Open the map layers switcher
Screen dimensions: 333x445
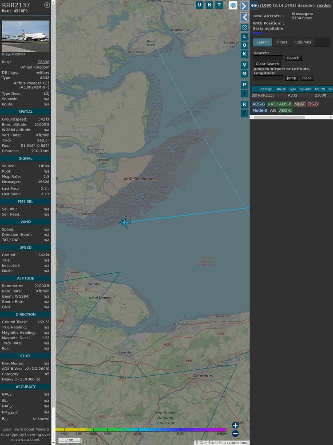(233, 5)
